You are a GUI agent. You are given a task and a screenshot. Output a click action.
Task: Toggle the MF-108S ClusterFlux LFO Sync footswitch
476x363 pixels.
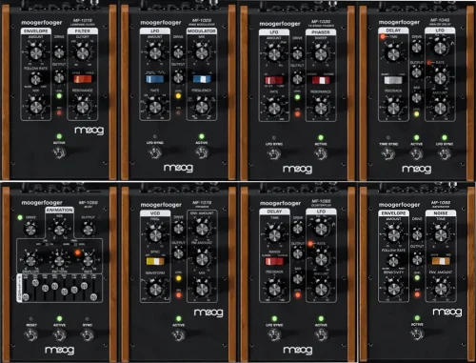click(274, 335)
